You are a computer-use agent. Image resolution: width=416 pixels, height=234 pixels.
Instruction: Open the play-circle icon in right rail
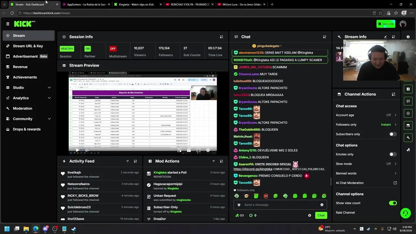(408, 113)
